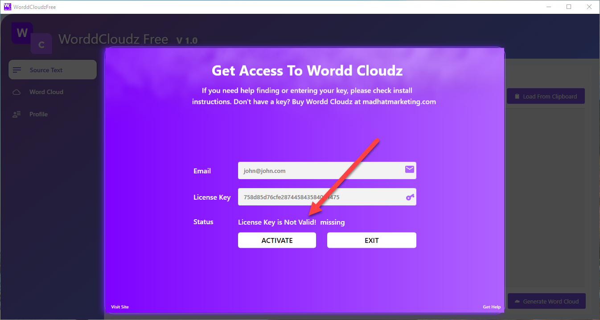Follow the Visit Site link
This screenshot has width=600, height=320.
tap(120, 307)
